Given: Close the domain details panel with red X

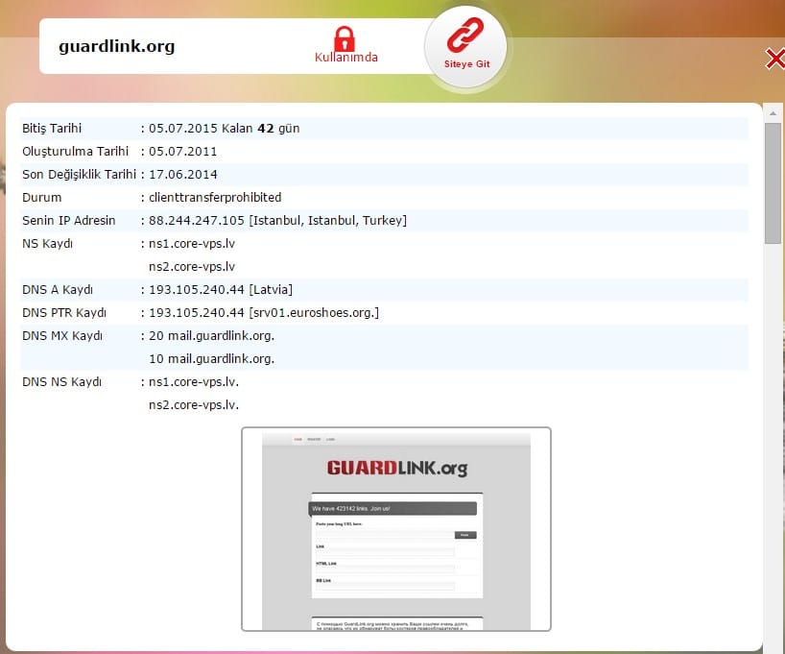Looking at the screenshot, I should pos(774,60).
